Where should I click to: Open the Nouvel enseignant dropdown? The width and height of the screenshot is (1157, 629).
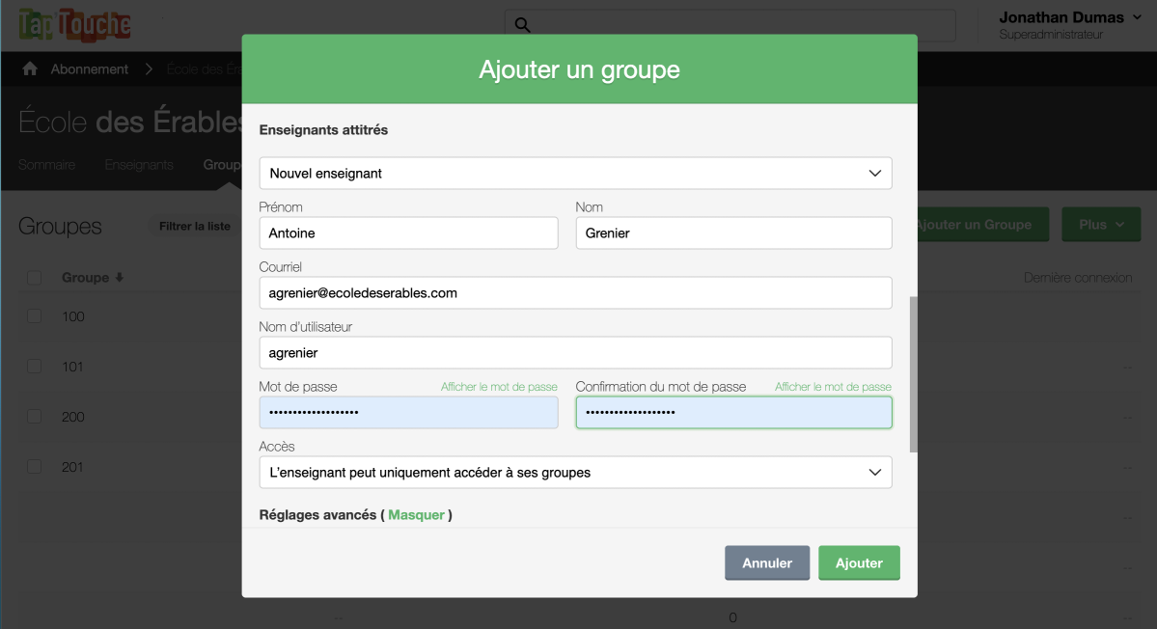click(575, 174)
